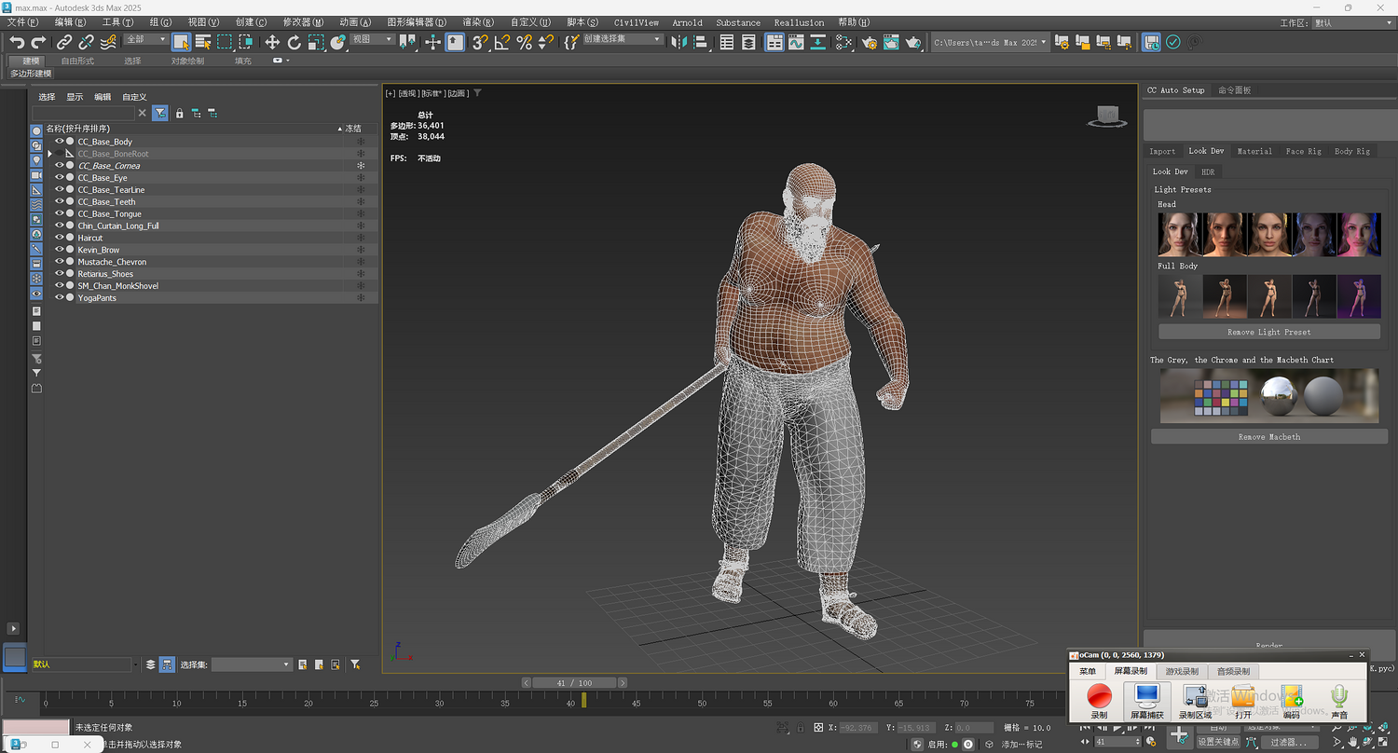Click the time slider 41 / 100 handle
1398x753 pixels.
pyautogui.click(x=574, y=683)
